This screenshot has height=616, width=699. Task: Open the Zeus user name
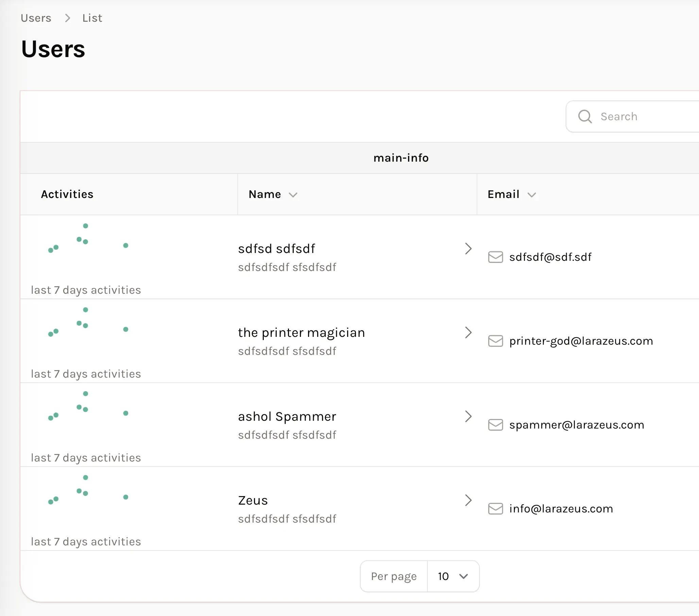253,501
